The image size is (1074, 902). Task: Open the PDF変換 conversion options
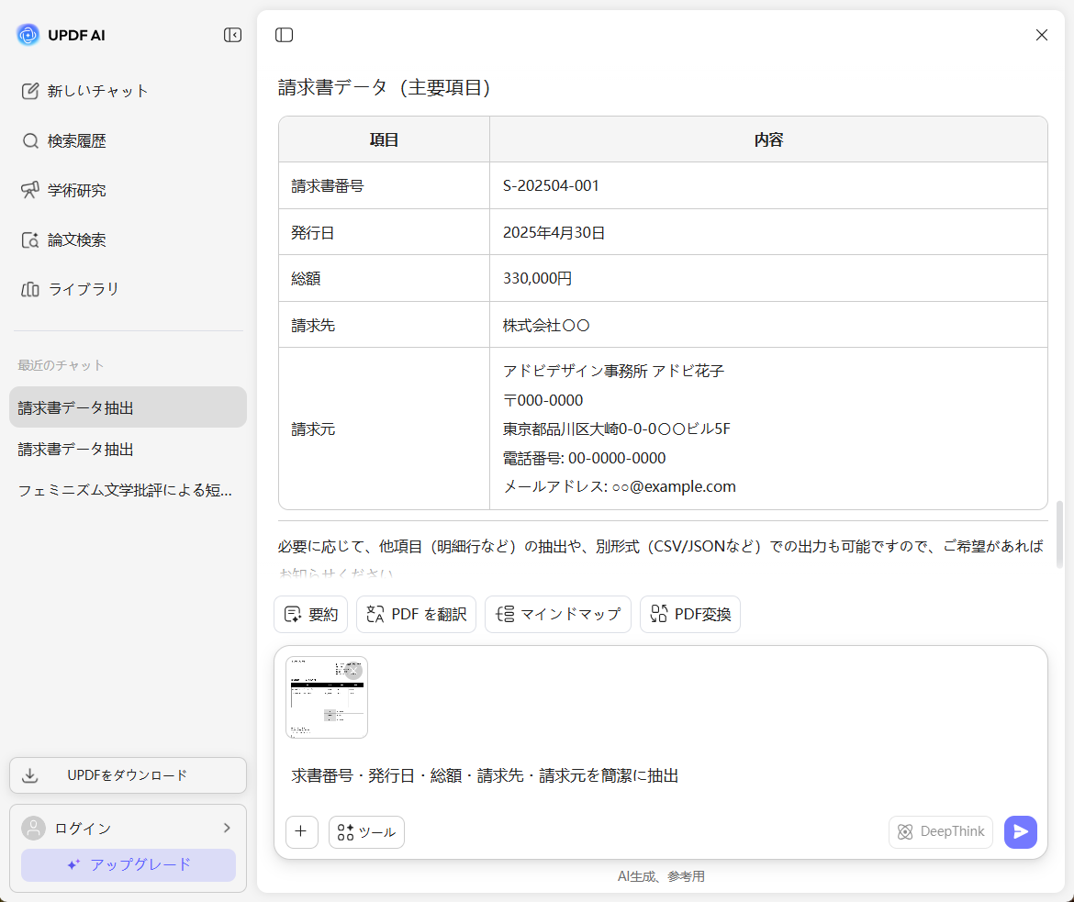pyautogui.click(x=690, y=614)
